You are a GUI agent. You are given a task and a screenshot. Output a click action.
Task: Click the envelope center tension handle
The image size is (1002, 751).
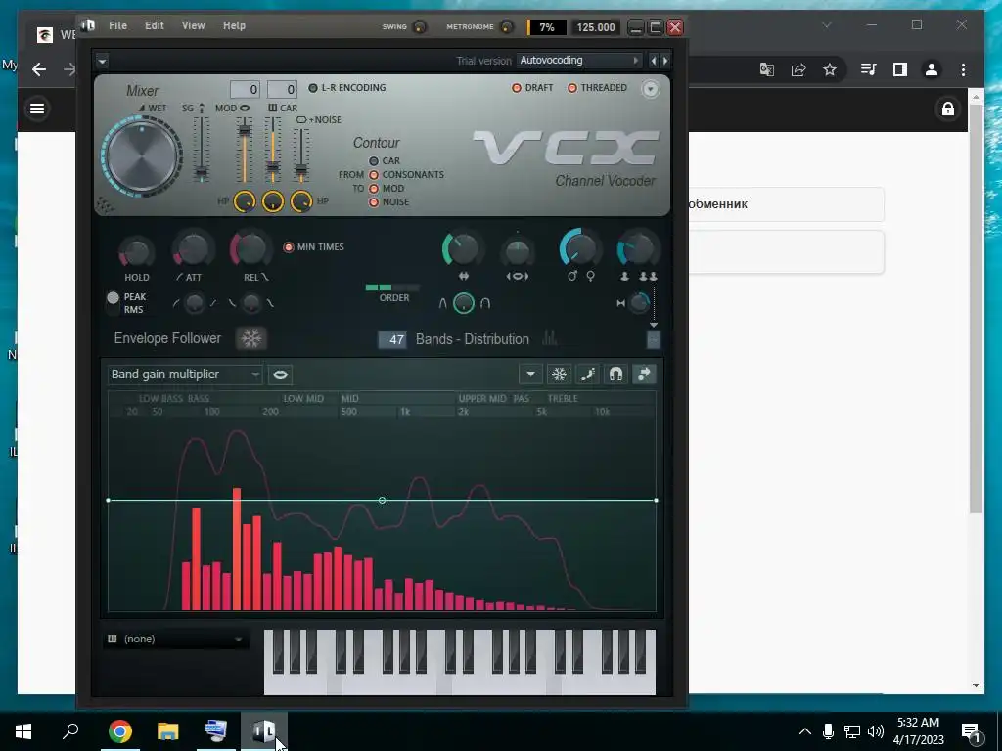382,501
